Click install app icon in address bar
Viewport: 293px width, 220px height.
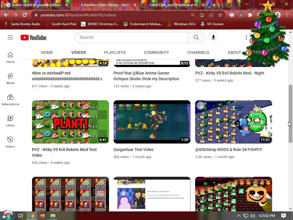(x=202, y=15)
